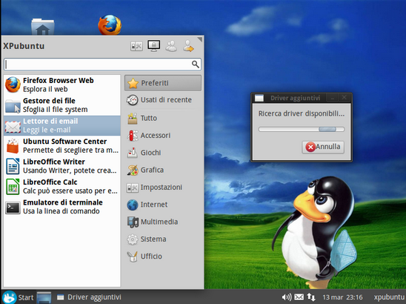Click the volume icon in system tray
The height and width of the screenshot is (304, 406).
287,297
